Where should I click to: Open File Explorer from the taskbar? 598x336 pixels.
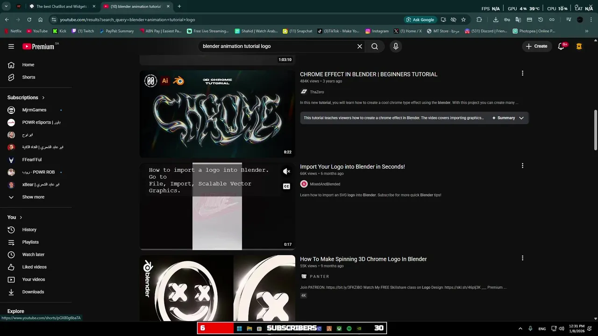[249, 329]
